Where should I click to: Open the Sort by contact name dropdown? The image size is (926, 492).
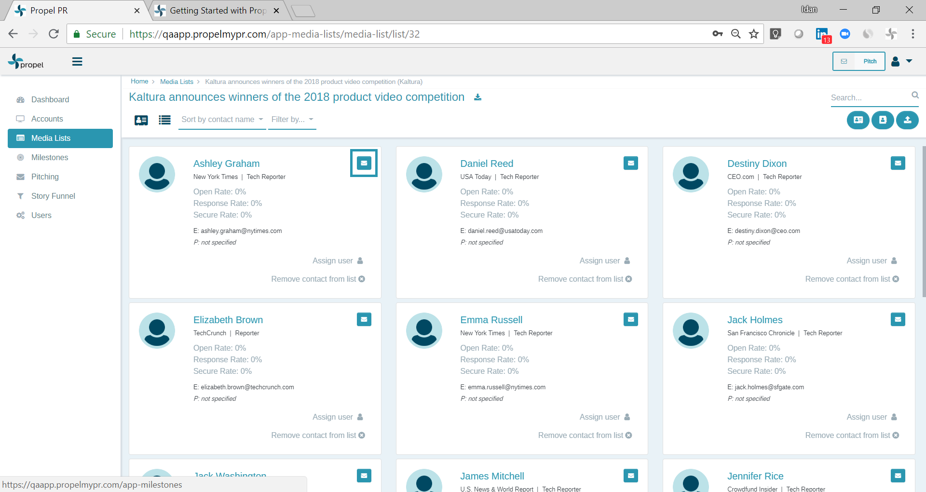222,120
